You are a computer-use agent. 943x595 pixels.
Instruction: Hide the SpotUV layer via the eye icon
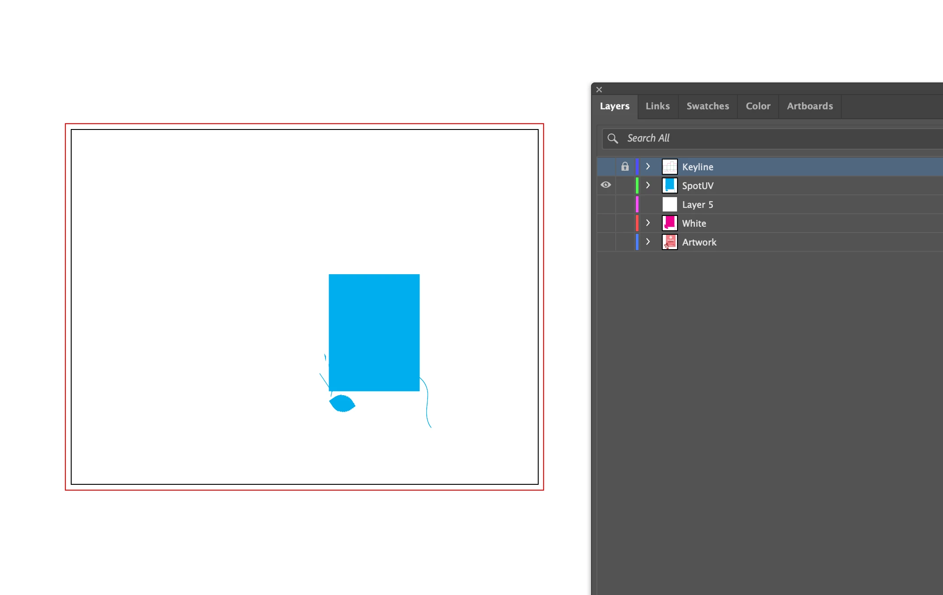606,185
